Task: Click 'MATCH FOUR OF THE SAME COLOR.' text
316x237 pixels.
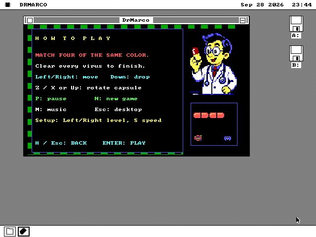Action: [92, 55]
